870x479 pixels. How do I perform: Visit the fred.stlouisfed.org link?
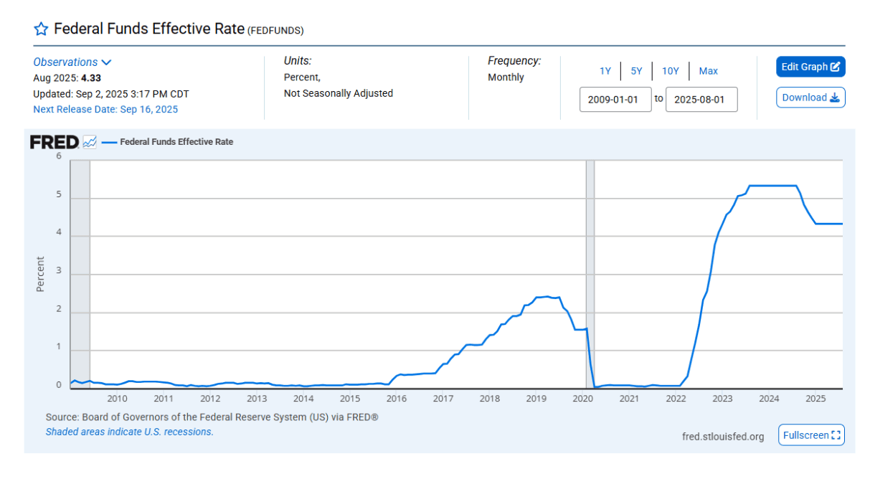pyautogui.click(x=723, y=436)
